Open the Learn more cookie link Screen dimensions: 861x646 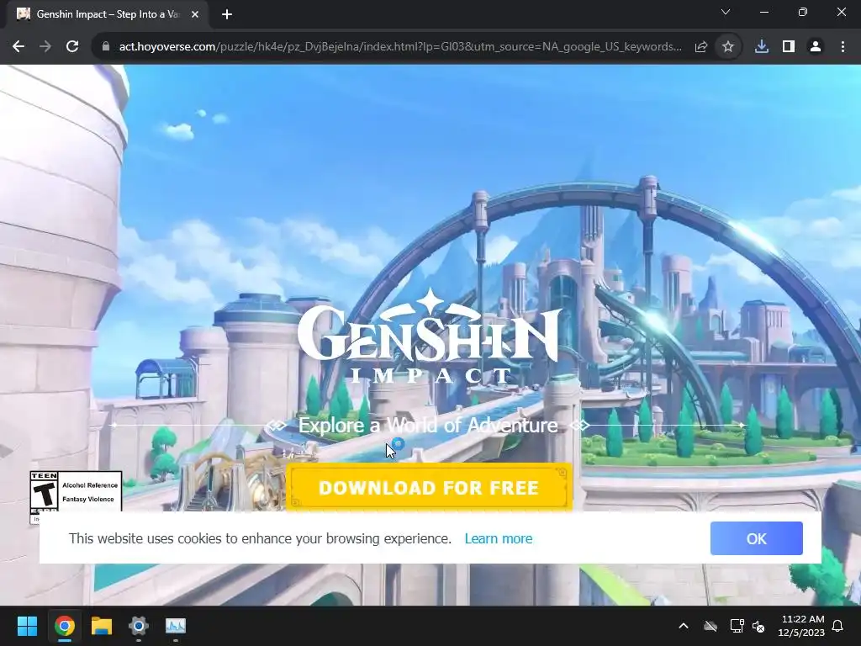coord(498,538)
